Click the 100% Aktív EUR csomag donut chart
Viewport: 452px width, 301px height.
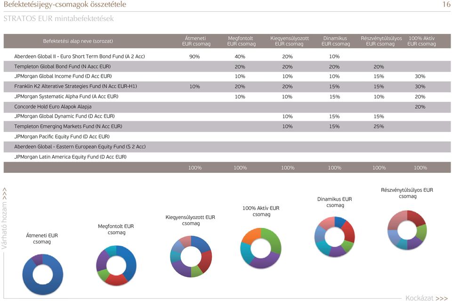tap(260, 248)
